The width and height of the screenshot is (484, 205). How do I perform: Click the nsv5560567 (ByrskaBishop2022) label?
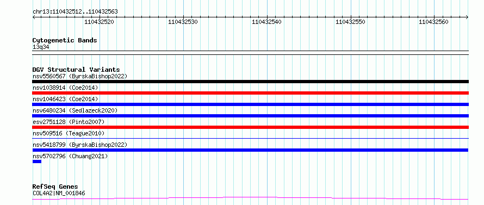[80, 76]
